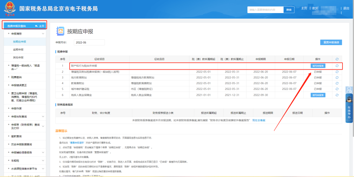Click 增值税教育费附加 cell
354x177 pixels.
point(142,83)
